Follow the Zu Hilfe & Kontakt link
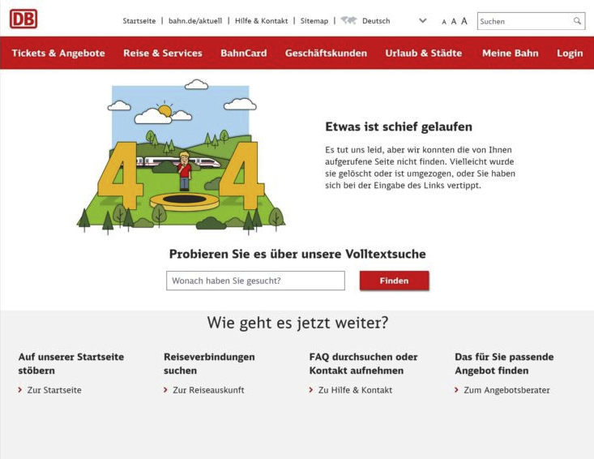The image size is (594, 459). click(355, 390)
